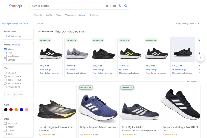Select the 250 zł – 300 zł price range

5,76
